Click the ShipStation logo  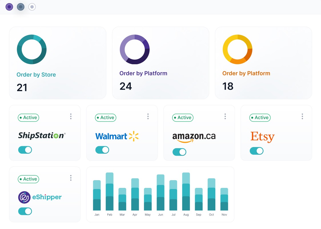coord(42,135)
